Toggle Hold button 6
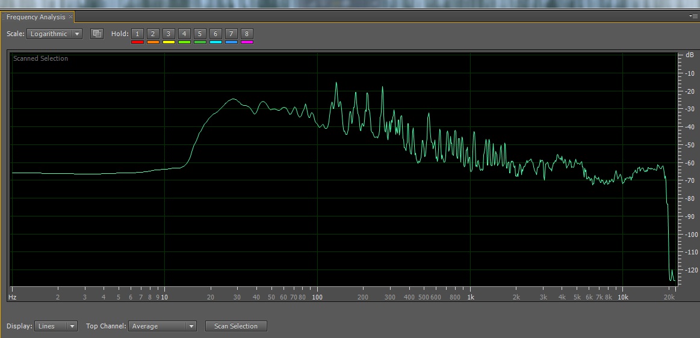 pyautogui.click(x=215, y=34)
